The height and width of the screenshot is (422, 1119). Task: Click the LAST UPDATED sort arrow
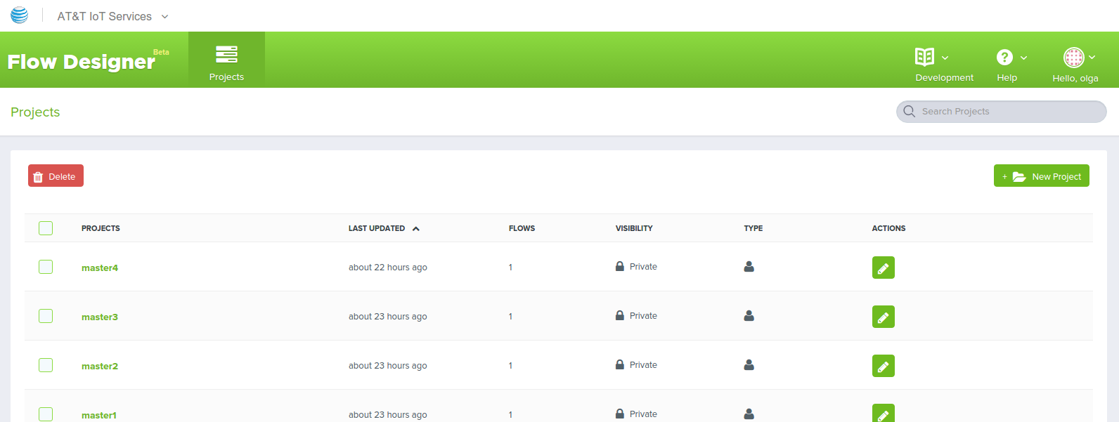pos(416,229)
